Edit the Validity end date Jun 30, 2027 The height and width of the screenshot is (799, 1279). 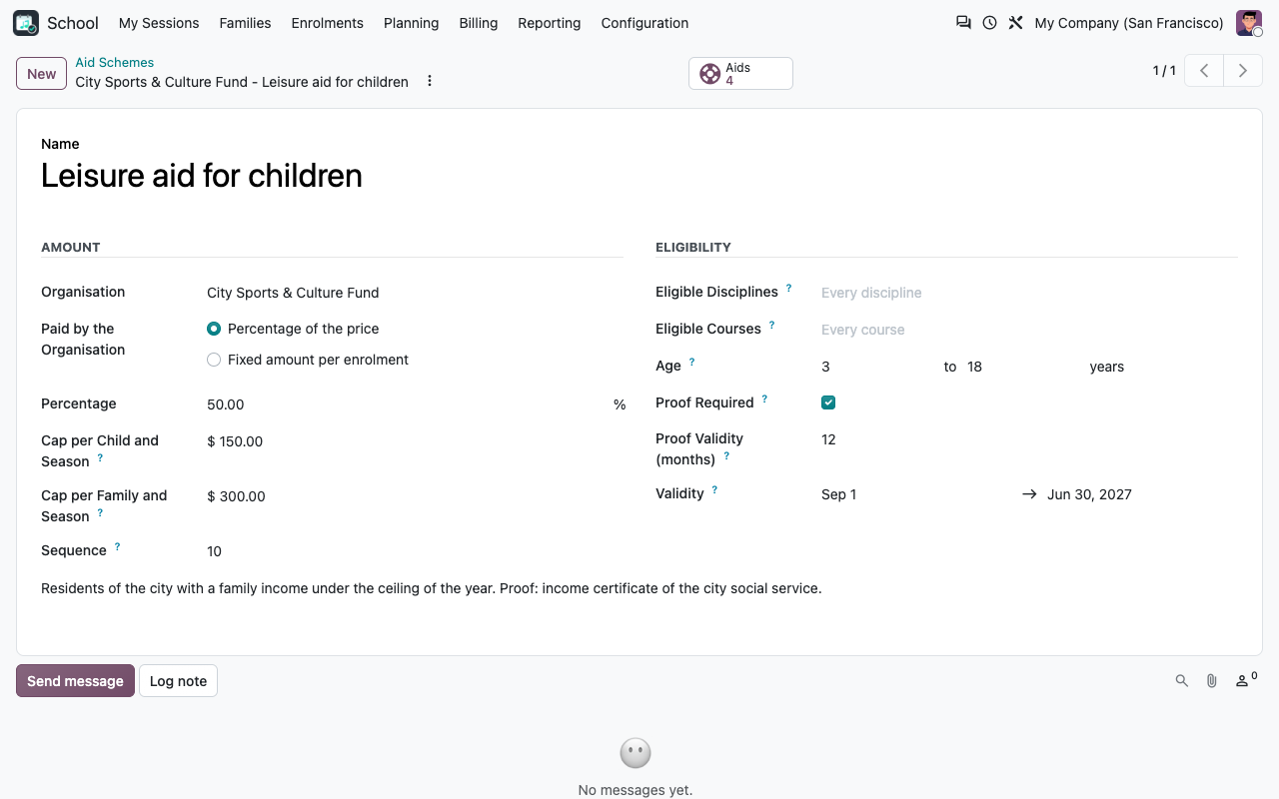click(x=1142, y=494)
